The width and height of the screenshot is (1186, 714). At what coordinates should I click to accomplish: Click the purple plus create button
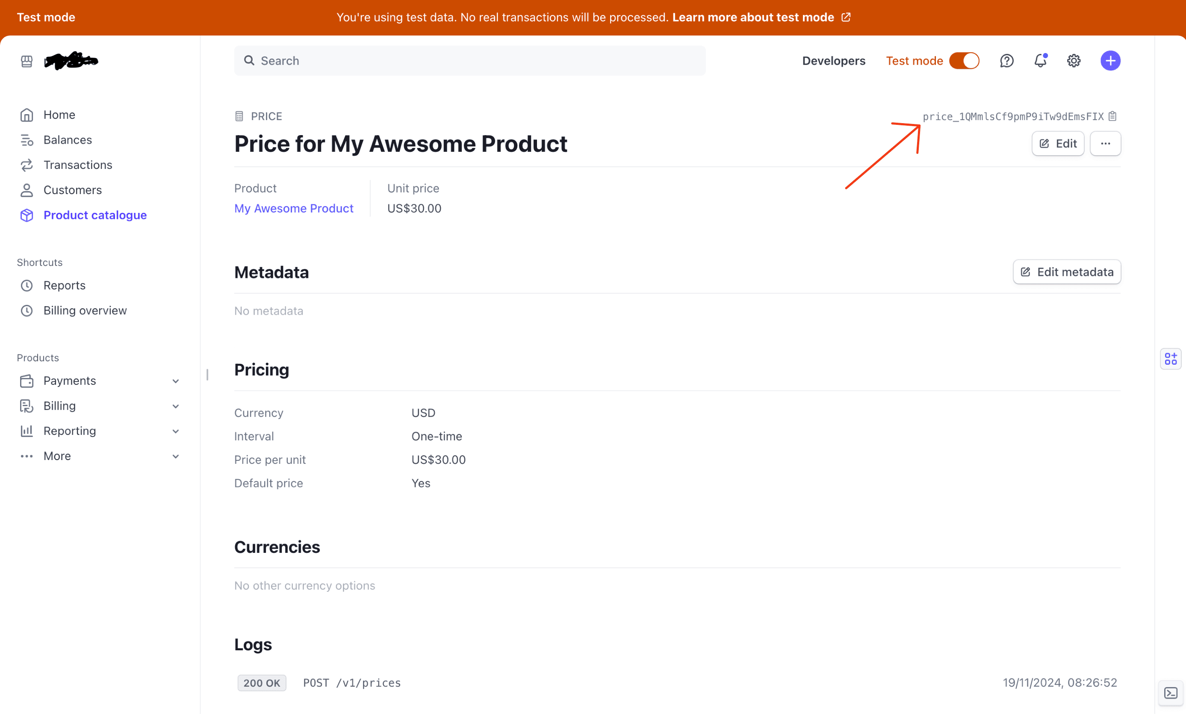tap(1110, 61)
